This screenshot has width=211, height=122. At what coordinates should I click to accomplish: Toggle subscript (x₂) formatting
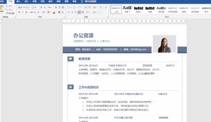pos(35,12)
